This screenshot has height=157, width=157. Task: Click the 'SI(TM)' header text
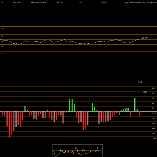[x=60, y=3]
